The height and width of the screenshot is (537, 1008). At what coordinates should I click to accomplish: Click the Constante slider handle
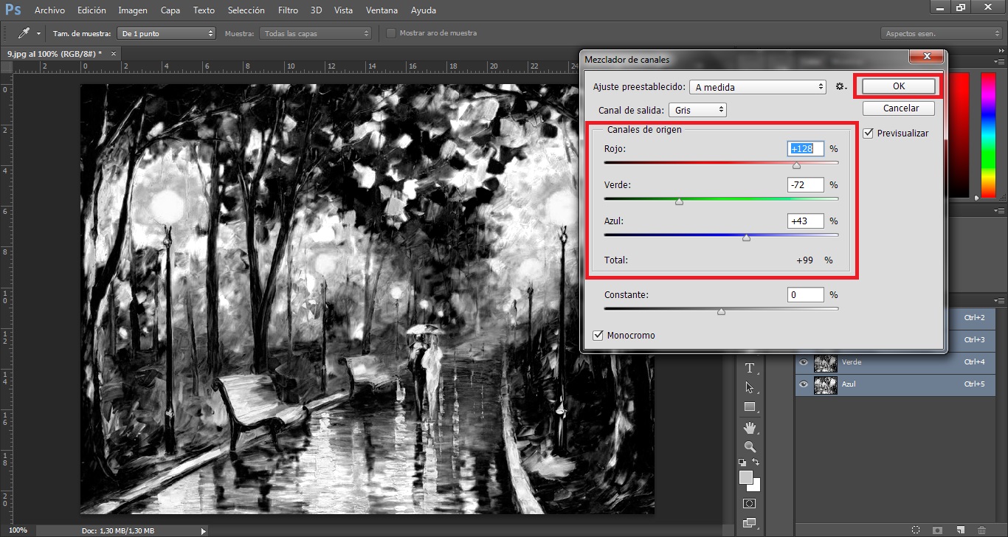pos(721,311)
